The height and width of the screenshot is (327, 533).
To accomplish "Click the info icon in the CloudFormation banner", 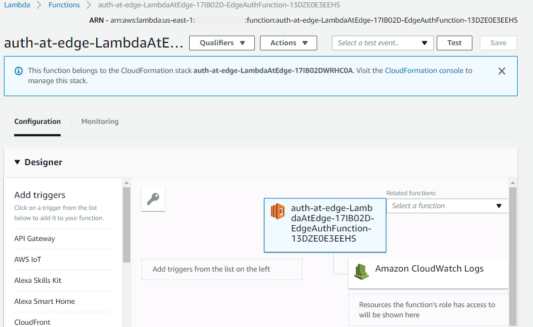I will [19, 71].
